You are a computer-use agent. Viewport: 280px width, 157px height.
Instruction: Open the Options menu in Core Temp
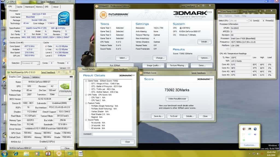tap(228, 16)
